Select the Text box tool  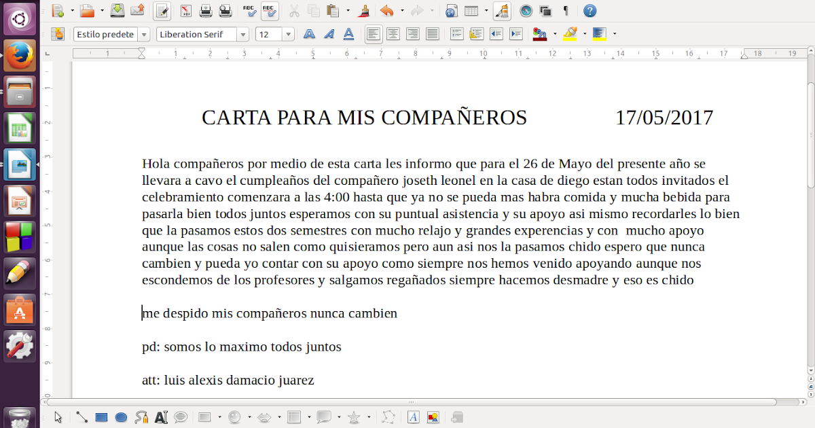(161, 417)
